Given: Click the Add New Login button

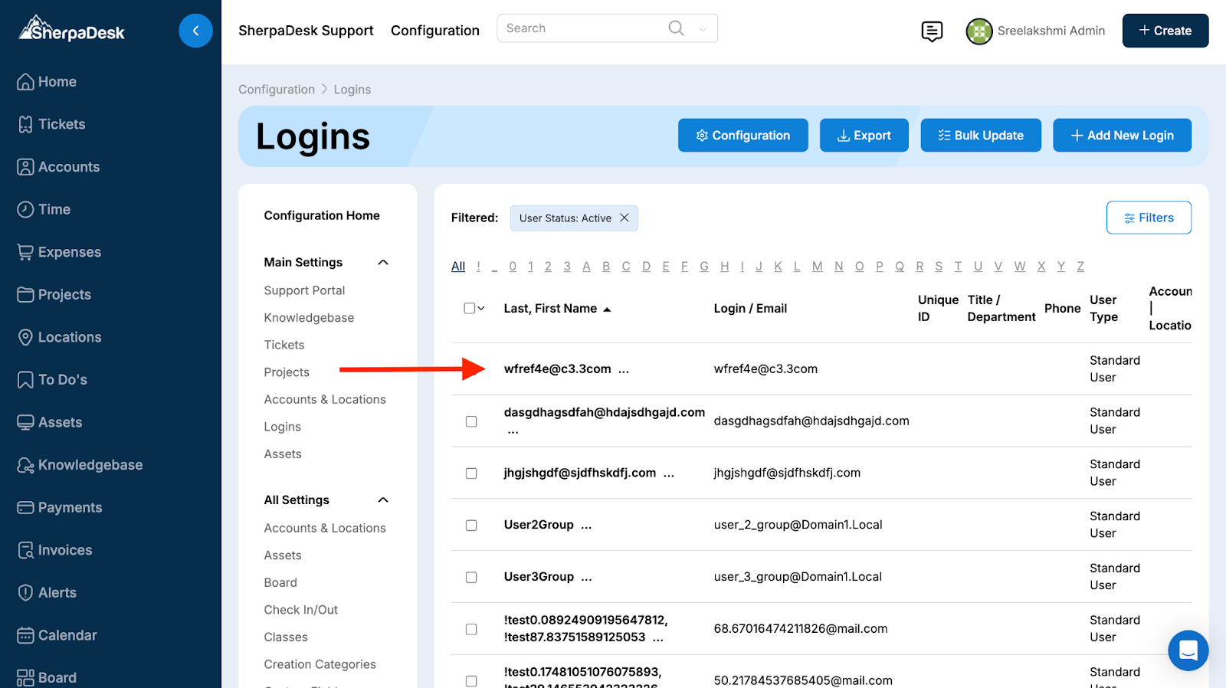Looking at the screenshot, I should click(x=1122, y=136).
